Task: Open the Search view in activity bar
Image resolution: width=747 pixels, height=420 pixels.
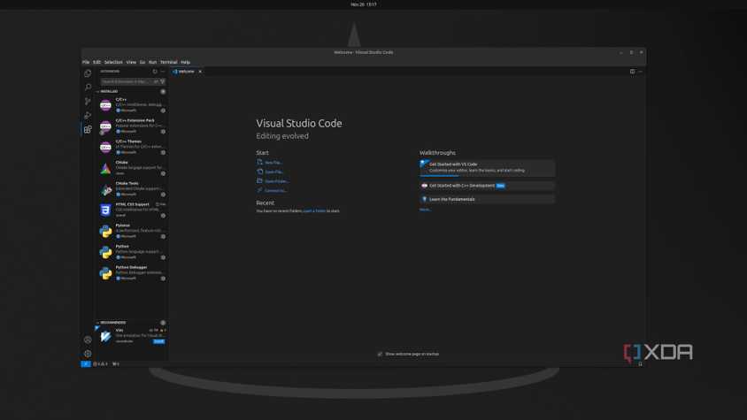Action: coord(88,88)
